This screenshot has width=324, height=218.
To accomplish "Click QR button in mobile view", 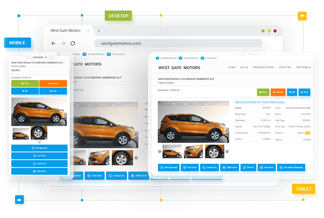I will (x=25, y=91).
